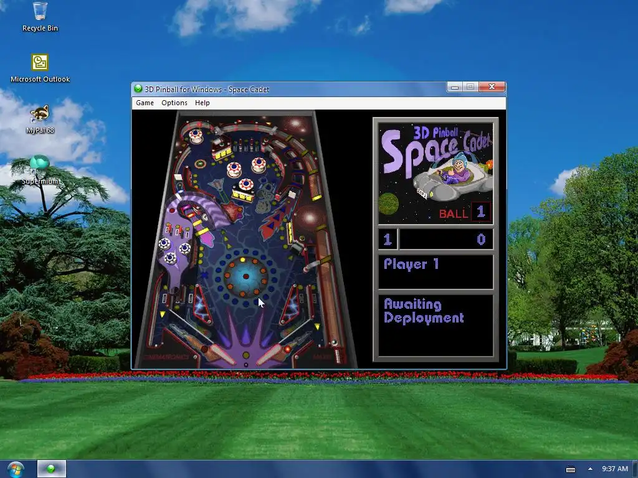This screenshot has height=478, width=638.
Task: Click the green ball icon in pinball title bar
Action: [x=138, y=88]
